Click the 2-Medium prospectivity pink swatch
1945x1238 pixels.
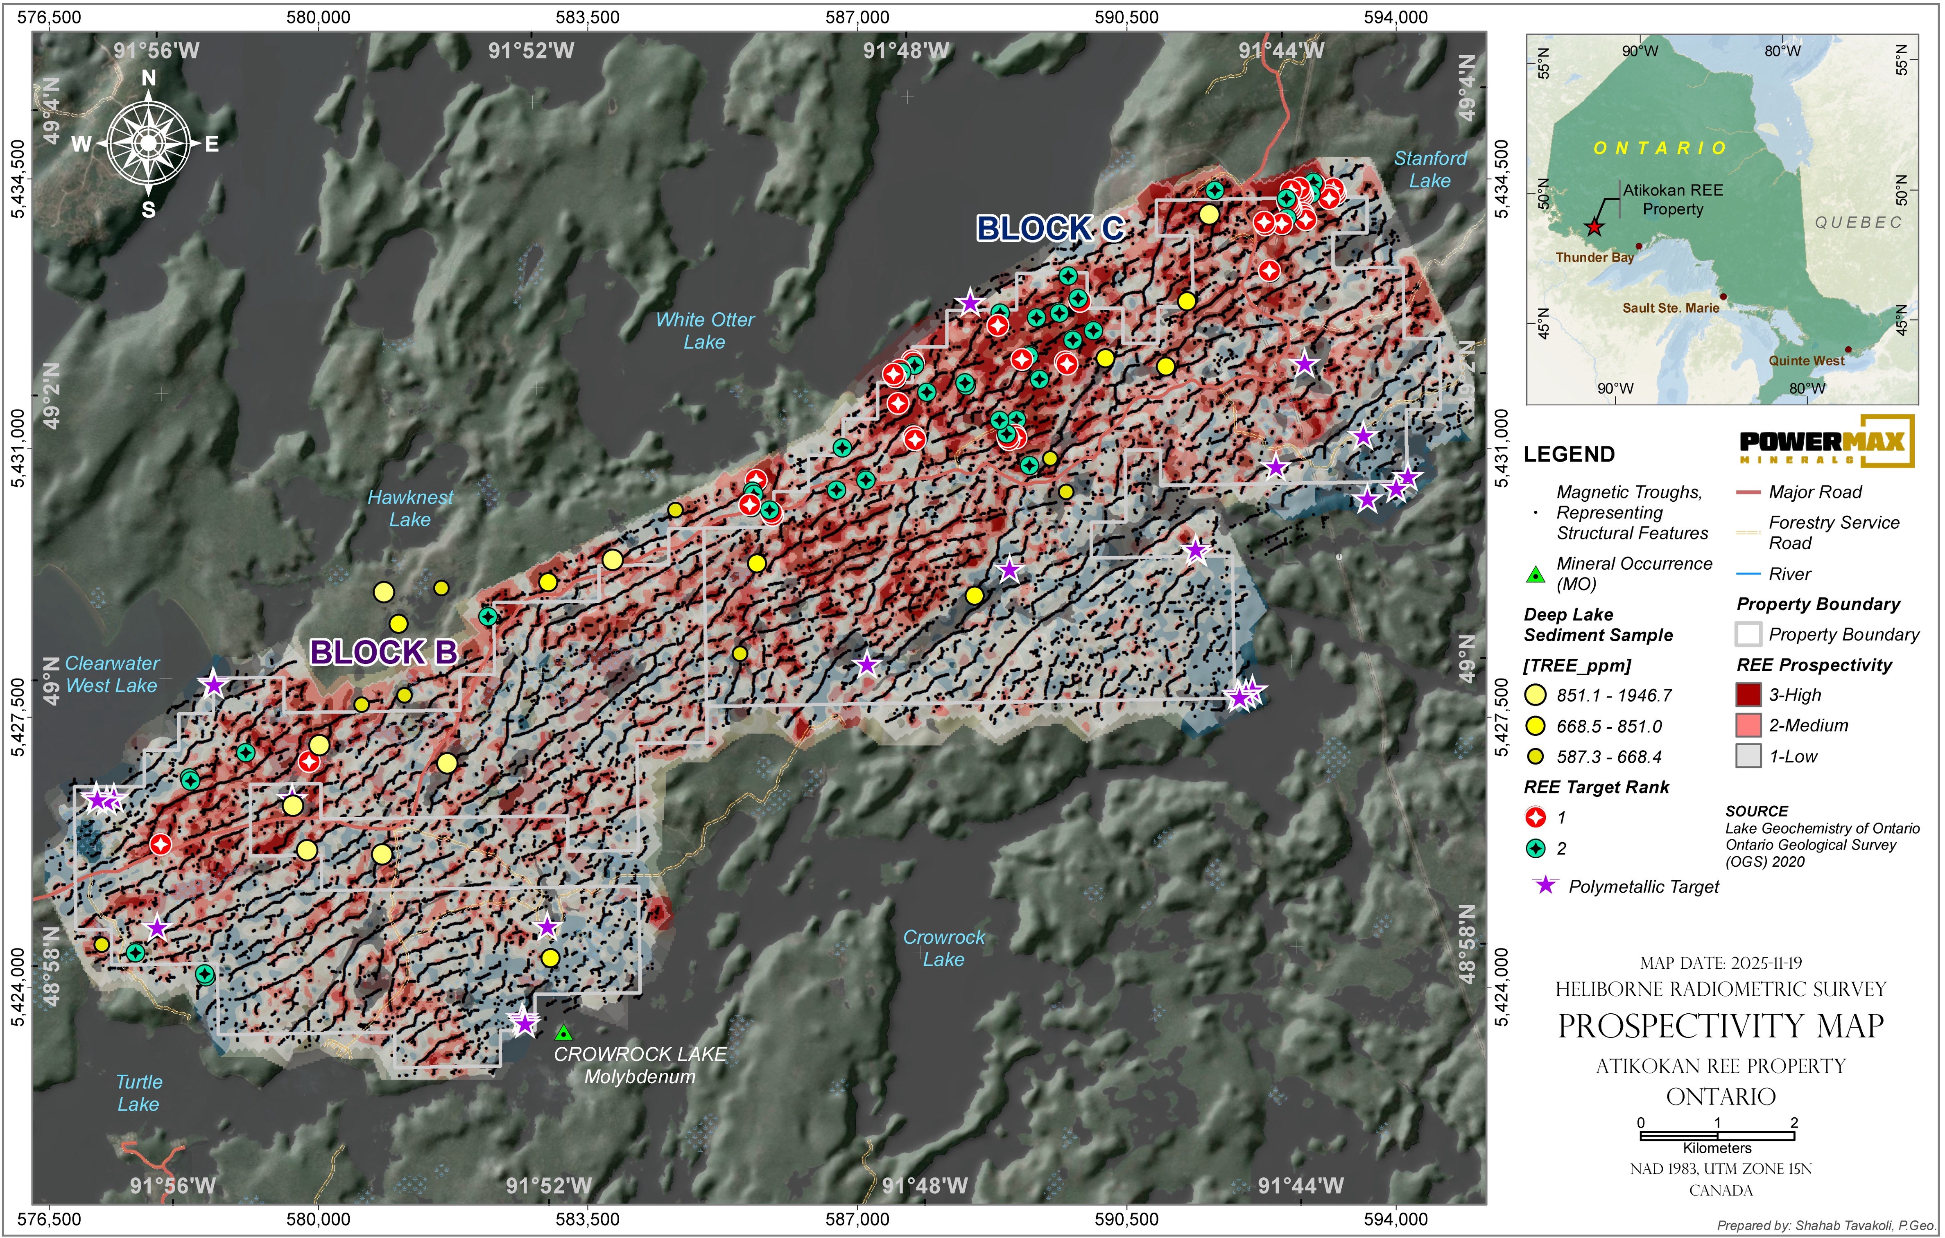pos(1748,726)
